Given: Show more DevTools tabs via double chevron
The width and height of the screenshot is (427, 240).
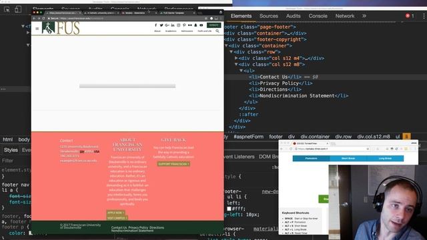Looking at the screenshot, I should (x=364, y=16).
